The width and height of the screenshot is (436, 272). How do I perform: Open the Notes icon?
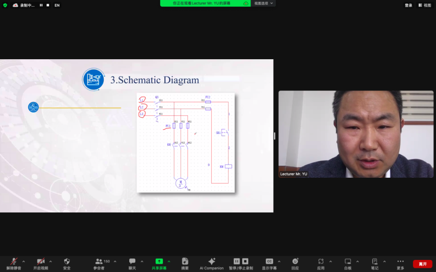pyautogui.click(x=375, y=262)
